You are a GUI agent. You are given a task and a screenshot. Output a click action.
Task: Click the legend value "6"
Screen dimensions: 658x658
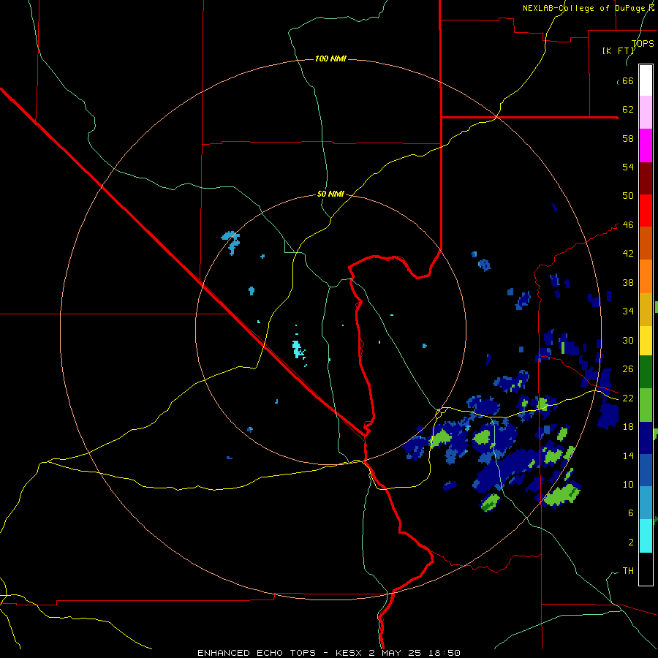pyautogui.click(x=630, y=513)
